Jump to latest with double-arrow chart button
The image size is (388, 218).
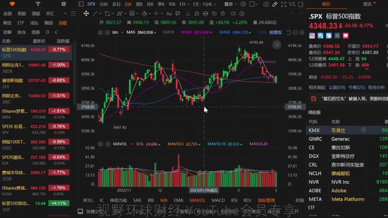tap(276, 45)
